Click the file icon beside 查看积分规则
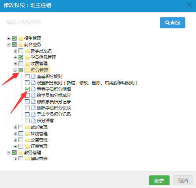Viewport: 196px width, 188px height. [33, 76]
